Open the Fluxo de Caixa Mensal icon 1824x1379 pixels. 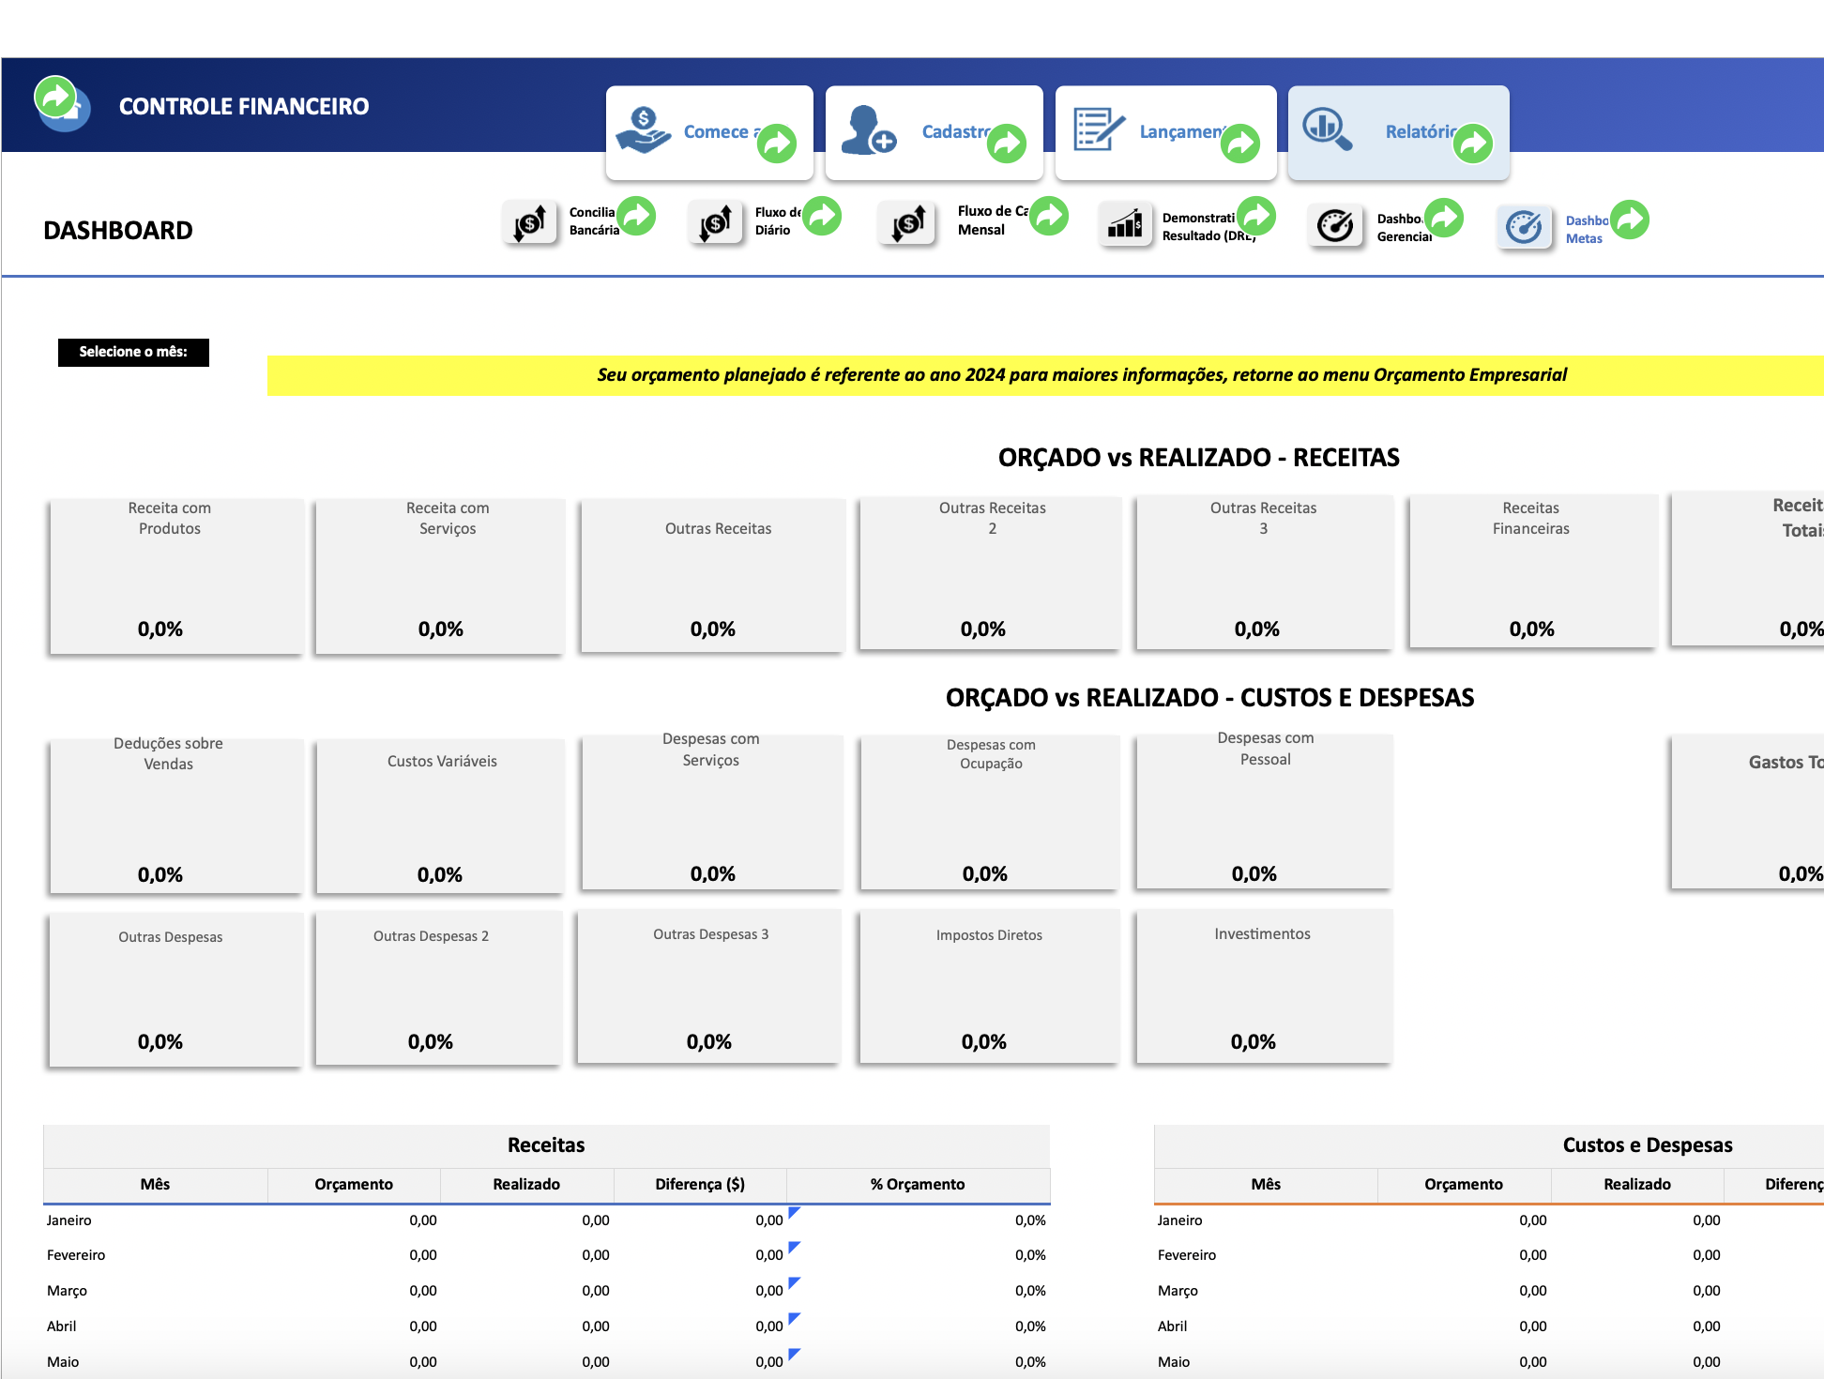pos(908,222)
